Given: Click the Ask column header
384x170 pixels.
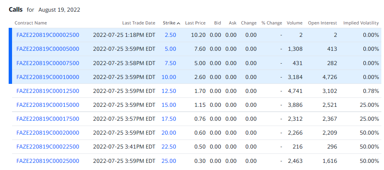Looking at the screenshot, I should 233,23.
